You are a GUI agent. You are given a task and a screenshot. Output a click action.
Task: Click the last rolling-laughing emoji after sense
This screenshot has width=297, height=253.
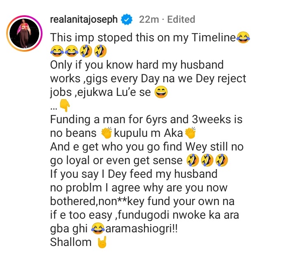[x=222, y=160]
